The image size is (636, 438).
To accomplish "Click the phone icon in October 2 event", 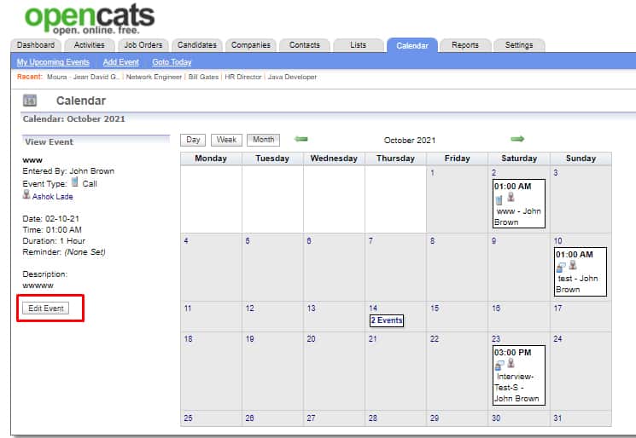I will point(499,199).
